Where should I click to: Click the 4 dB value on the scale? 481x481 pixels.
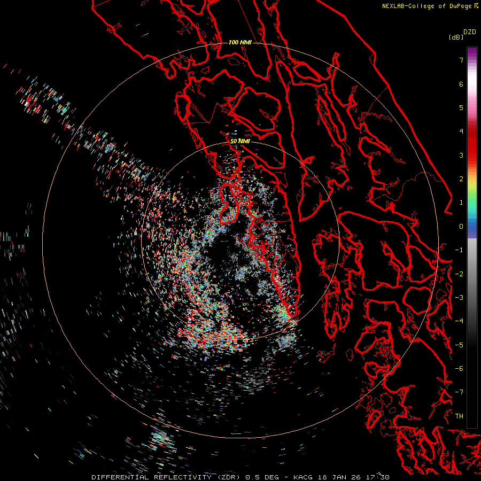pyautogui.click(x=461, y=131)
